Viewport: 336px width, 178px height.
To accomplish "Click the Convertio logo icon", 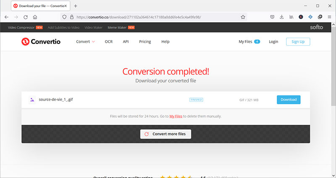I will (x=26, y=42).
